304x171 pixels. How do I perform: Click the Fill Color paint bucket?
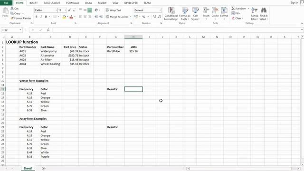click(x=64, y=17)
